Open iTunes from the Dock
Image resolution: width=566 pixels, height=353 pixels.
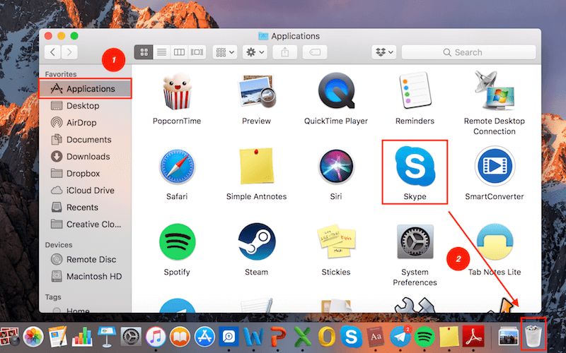(156, 337)
